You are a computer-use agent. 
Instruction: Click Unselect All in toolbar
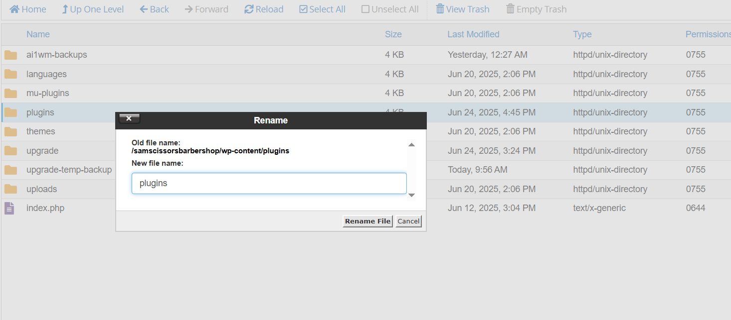390,9
